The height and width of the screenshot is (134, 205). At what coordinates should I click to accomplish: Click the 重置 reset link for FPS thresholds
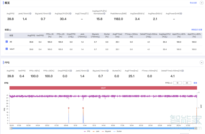tap(195, 83)
